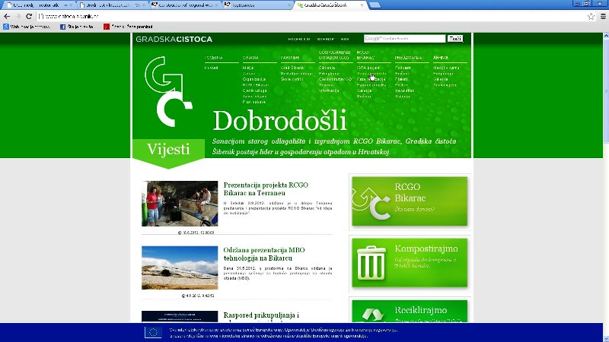This screenshot has width=609, height=342.
Task: Click the dark thumbnail beside Raspored prikupljanja
Action: pos(180,316)
